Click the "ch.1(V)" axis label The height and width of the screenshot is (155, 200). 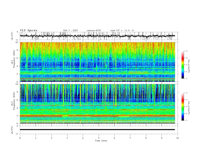click(x=12, y=36)
